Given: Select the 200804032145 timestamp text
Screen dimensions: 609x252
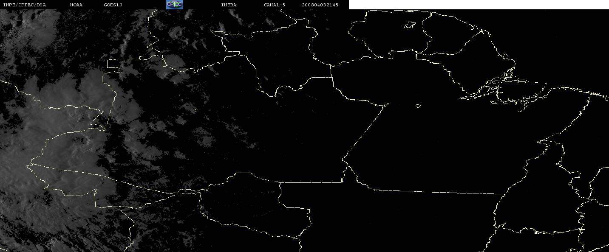Looking at the screenshot, I should tap(320, 5).
